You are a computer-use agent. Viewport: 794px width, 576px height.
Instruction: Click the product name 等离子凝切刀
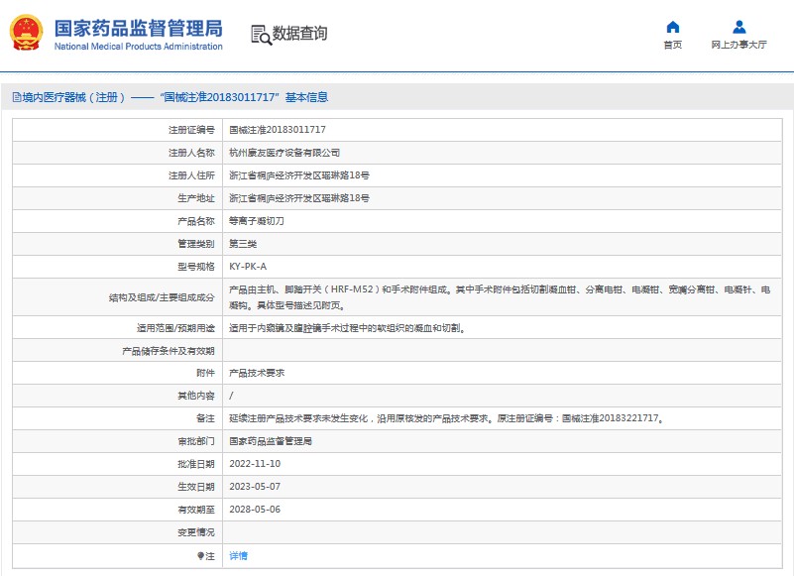pos(257,221)
